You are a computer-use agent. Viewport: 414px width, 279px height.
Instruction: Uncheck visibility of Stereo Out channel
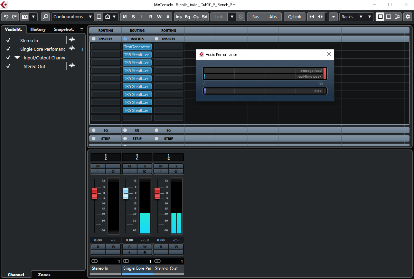(x=8, y=66)
